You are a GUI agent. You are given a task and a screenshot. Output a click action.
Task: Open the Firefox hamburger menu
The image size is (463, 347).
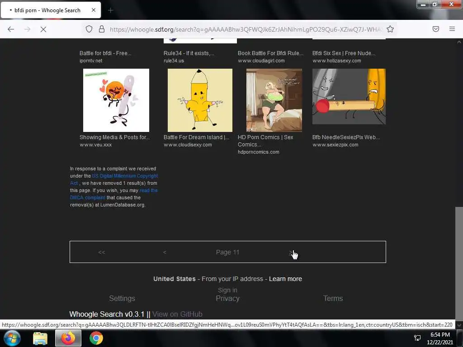[x=452, y=29]
